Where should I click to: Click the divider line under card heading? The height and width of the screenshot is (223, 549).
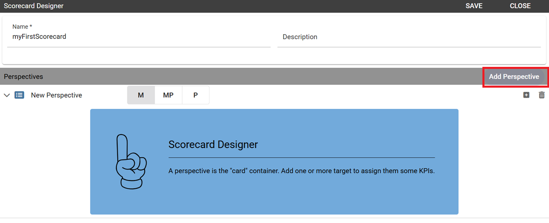[x=301, y=157]
